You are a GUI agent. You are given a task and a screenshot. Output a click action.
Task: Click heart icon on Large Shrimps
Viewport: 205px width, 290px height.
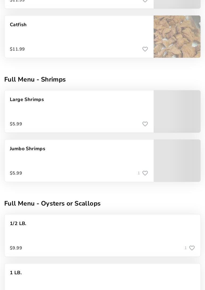145,124
